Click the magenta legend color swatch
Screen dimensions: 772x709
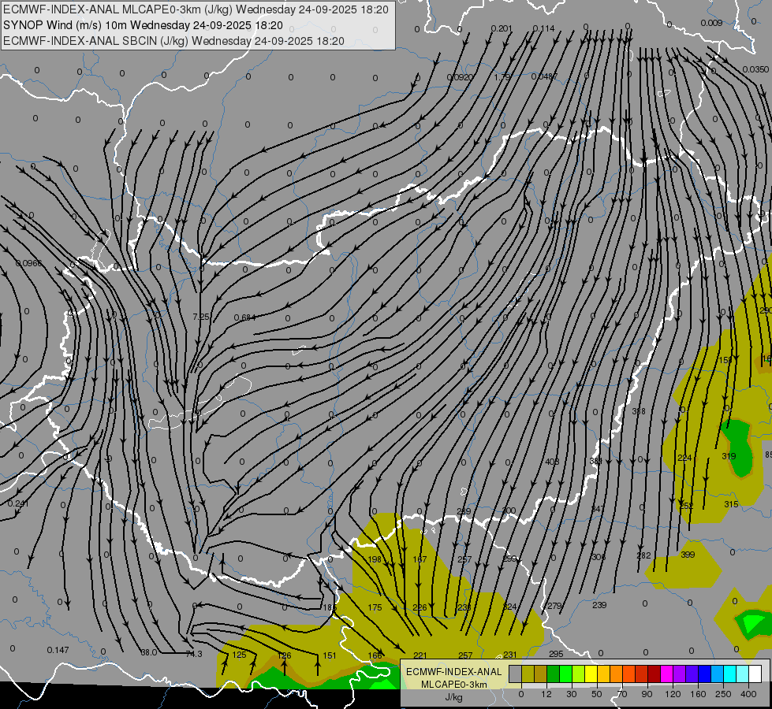click(x=666, y=674)
